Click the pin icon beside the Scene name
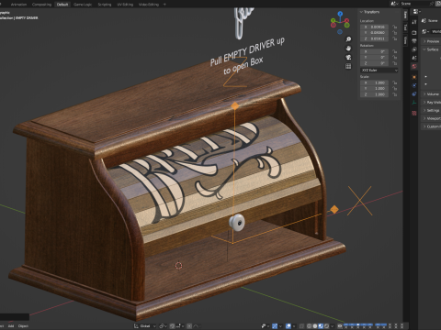Screen dimensions: 441x330 [x=432, y=4]
